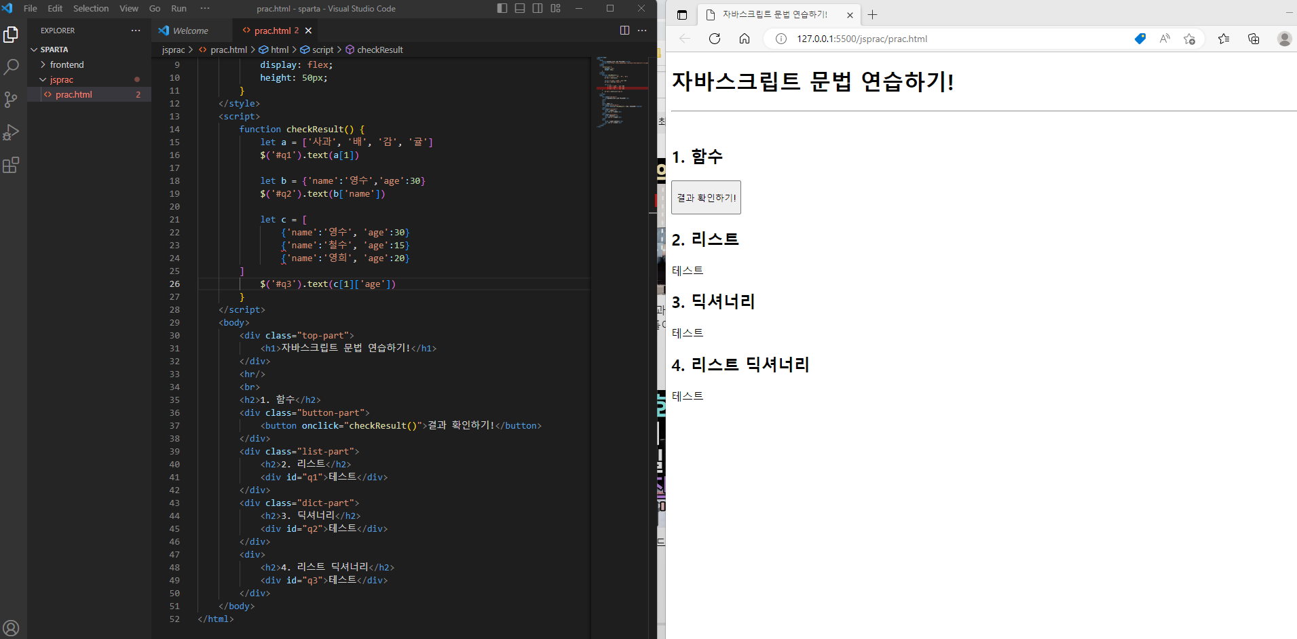
Task: Open Explorer views and more actions
Action: tap(136, 31)
